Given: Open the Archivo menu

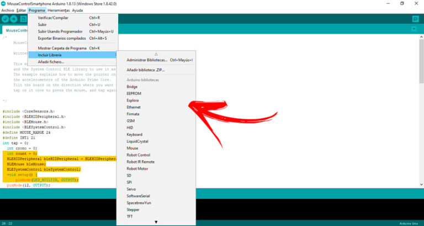Looking at the screenshot, I should click(x=7, y=10).
